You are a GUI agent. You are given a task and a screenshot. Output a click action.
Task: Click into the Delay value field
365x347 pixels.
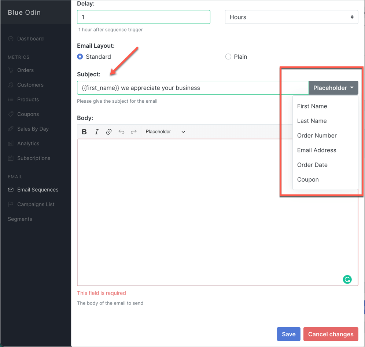tap(143, 17)
